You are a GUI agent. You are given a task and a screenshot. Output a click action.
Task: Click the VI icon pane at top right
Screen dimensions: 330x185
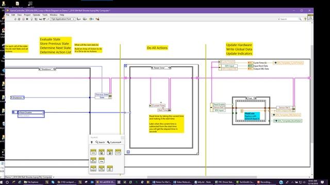310,17
